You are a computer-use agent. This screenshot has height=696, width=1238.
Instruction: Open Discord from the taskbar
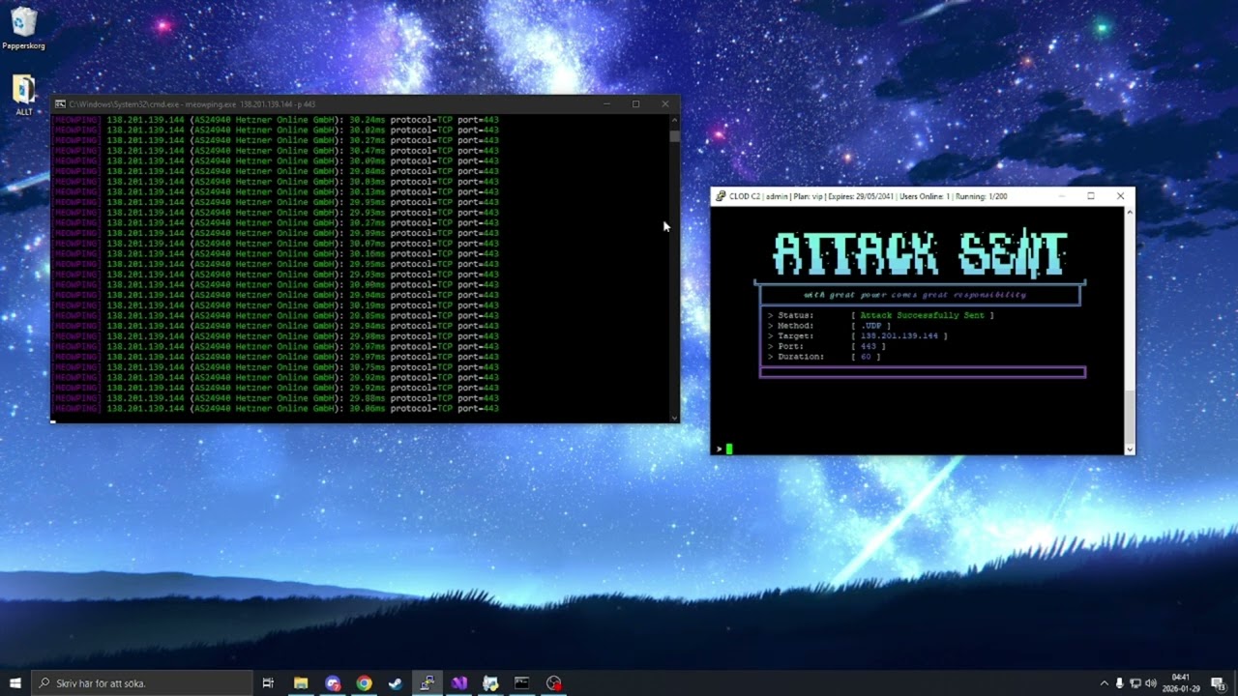coord(333,682)
